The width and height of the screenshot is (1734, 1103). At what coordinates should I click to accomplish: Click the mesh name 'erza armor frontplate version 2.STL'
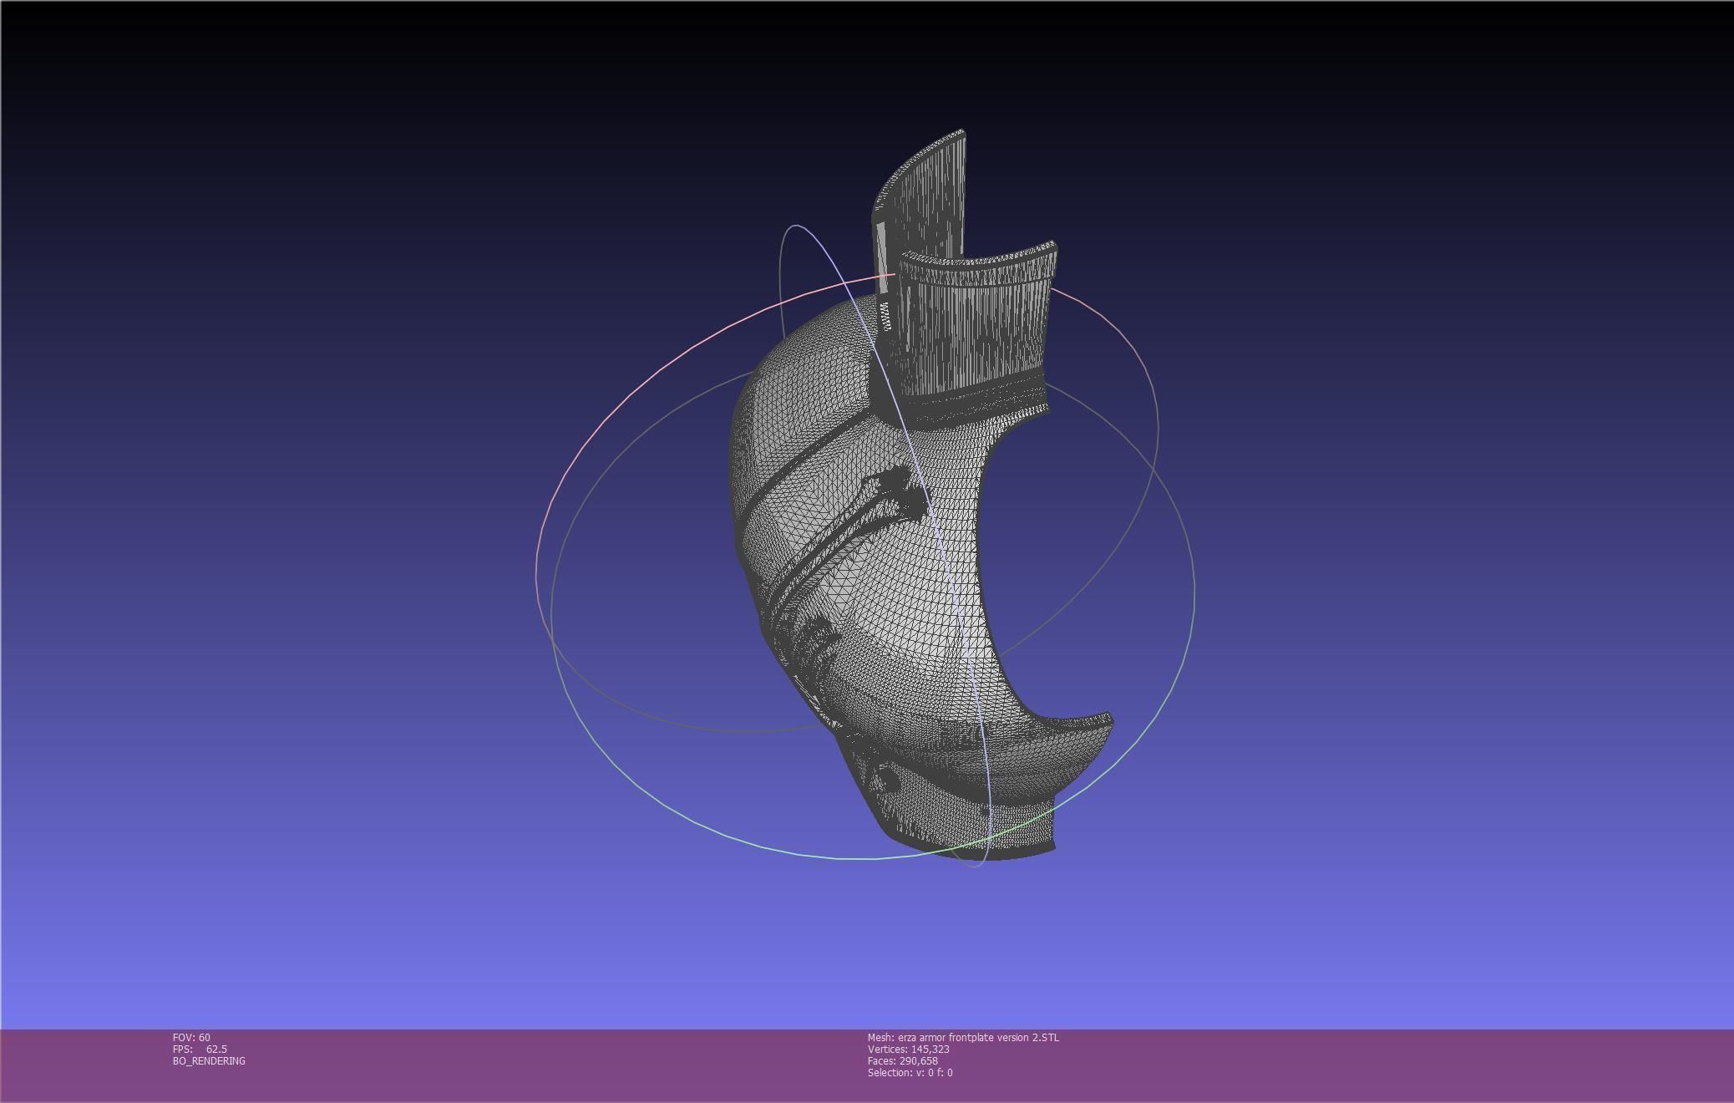pos(978,1037)
